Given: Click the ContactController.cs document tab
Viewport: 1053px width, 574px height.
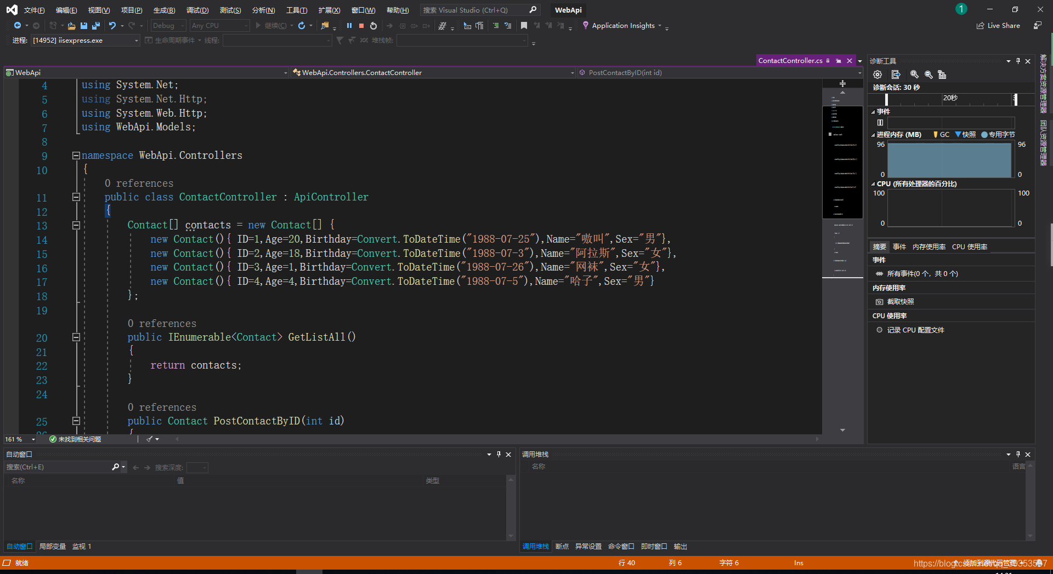Looking at the screenshot, I should click(x=790, y=61).
